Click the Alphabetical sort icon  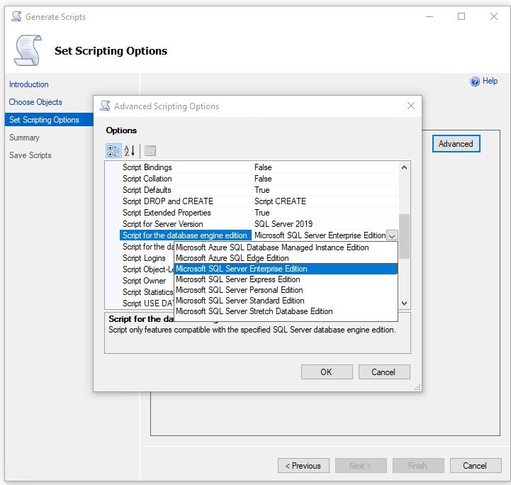[130, 150]
